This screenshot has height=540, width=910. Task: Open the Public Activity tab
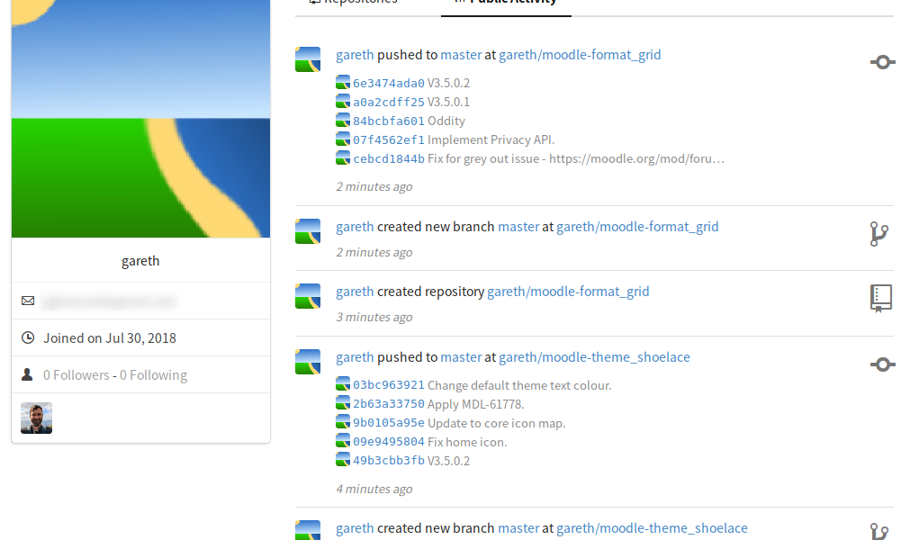506,3
